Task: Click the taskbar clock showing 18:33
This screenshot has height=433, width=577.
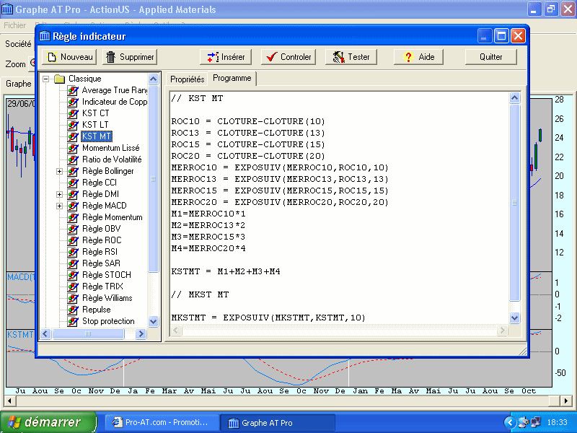Action: tap(557, 422)
